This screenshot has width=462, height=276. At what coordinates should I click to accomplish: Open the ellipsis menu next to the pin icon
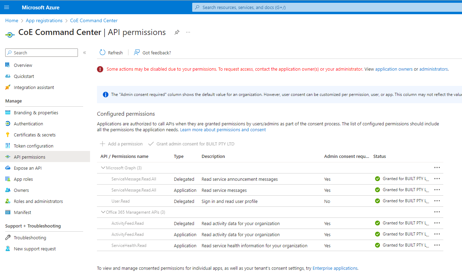coord(188,32)
